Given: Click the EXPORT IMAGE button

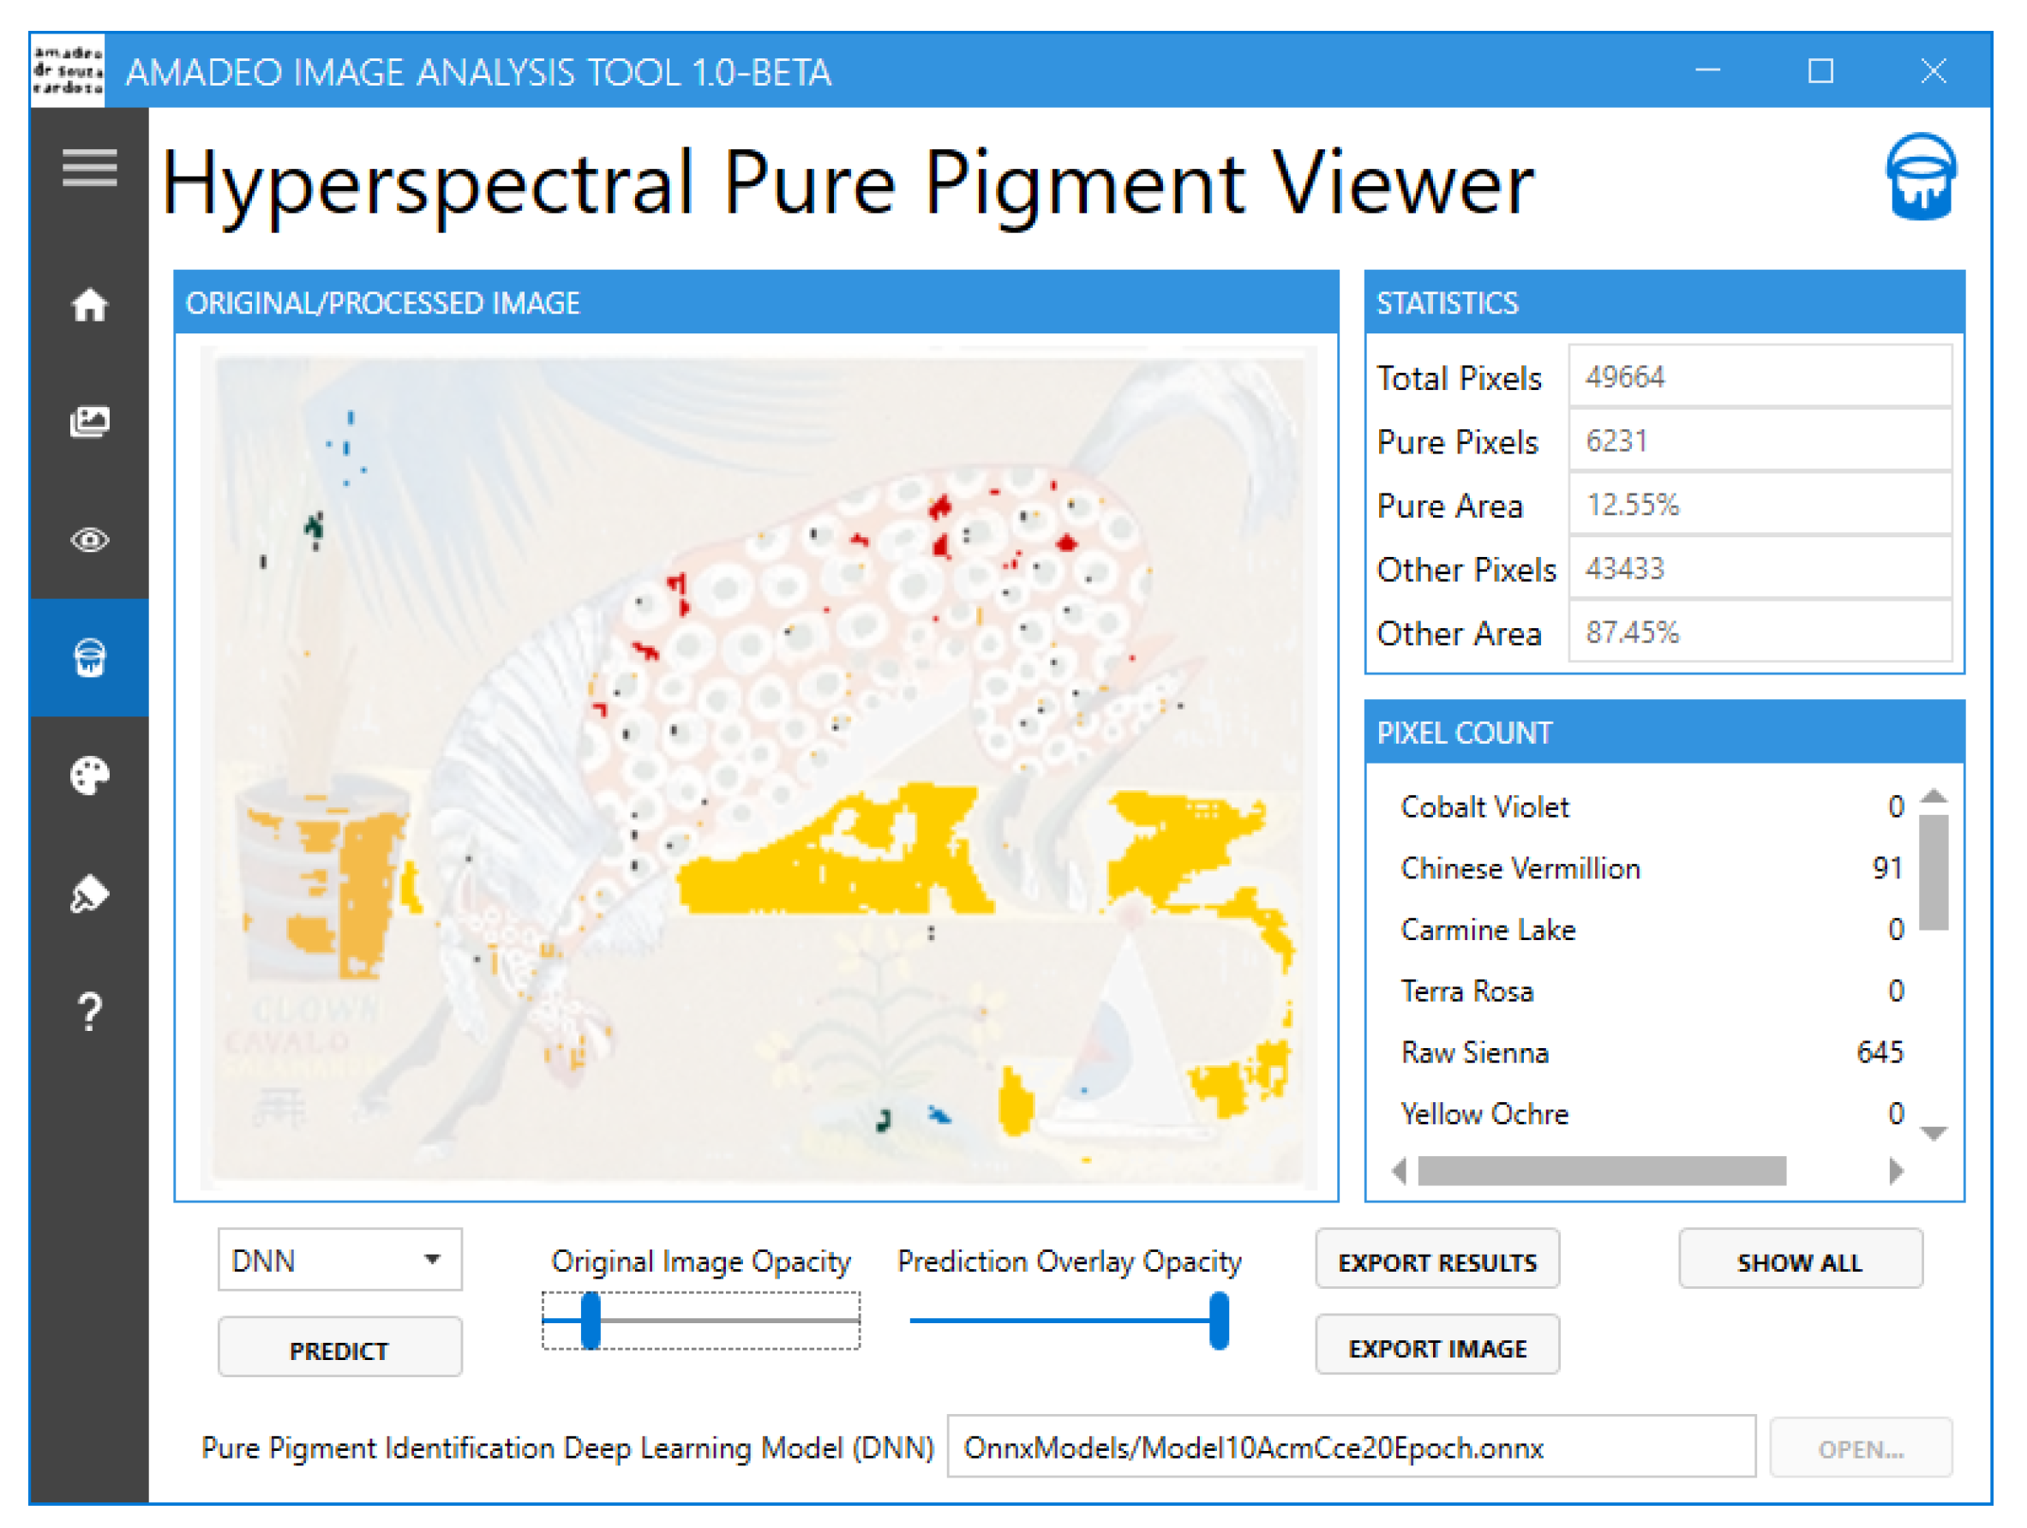Looking at the screenshot, I should 1436,1347.
